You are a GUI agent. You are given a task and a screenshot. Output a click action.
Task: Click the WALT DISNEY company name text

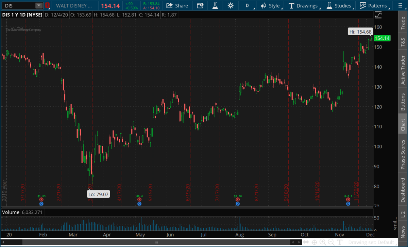coord(74,5)
